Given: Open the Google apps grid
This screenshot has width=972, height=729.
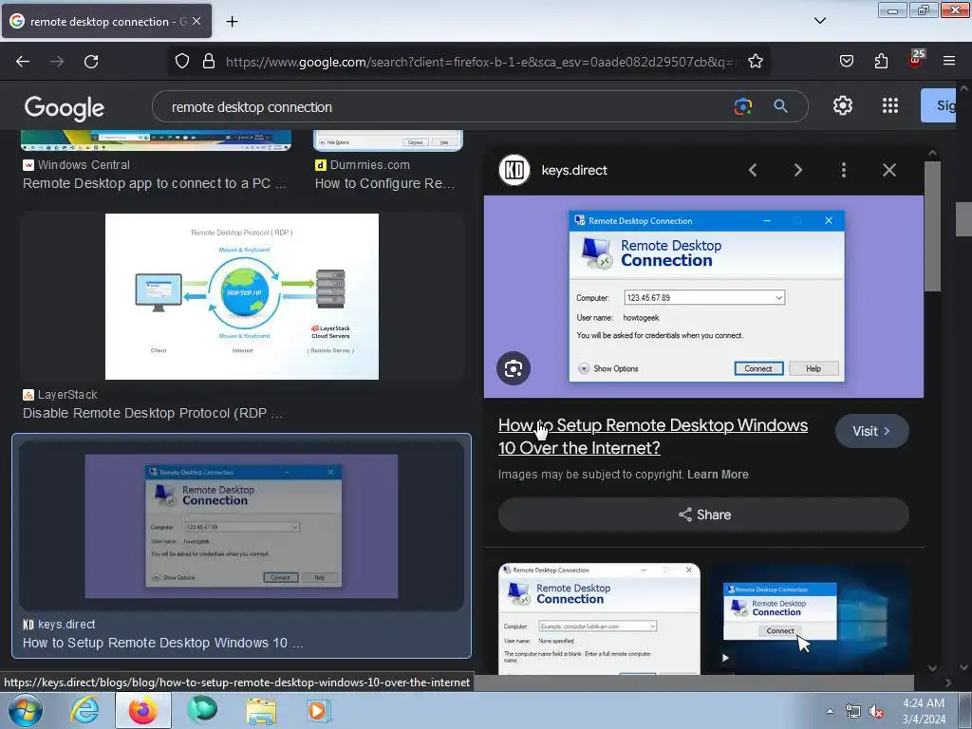Looking at the screenshot, I should (x=890, y=106).
